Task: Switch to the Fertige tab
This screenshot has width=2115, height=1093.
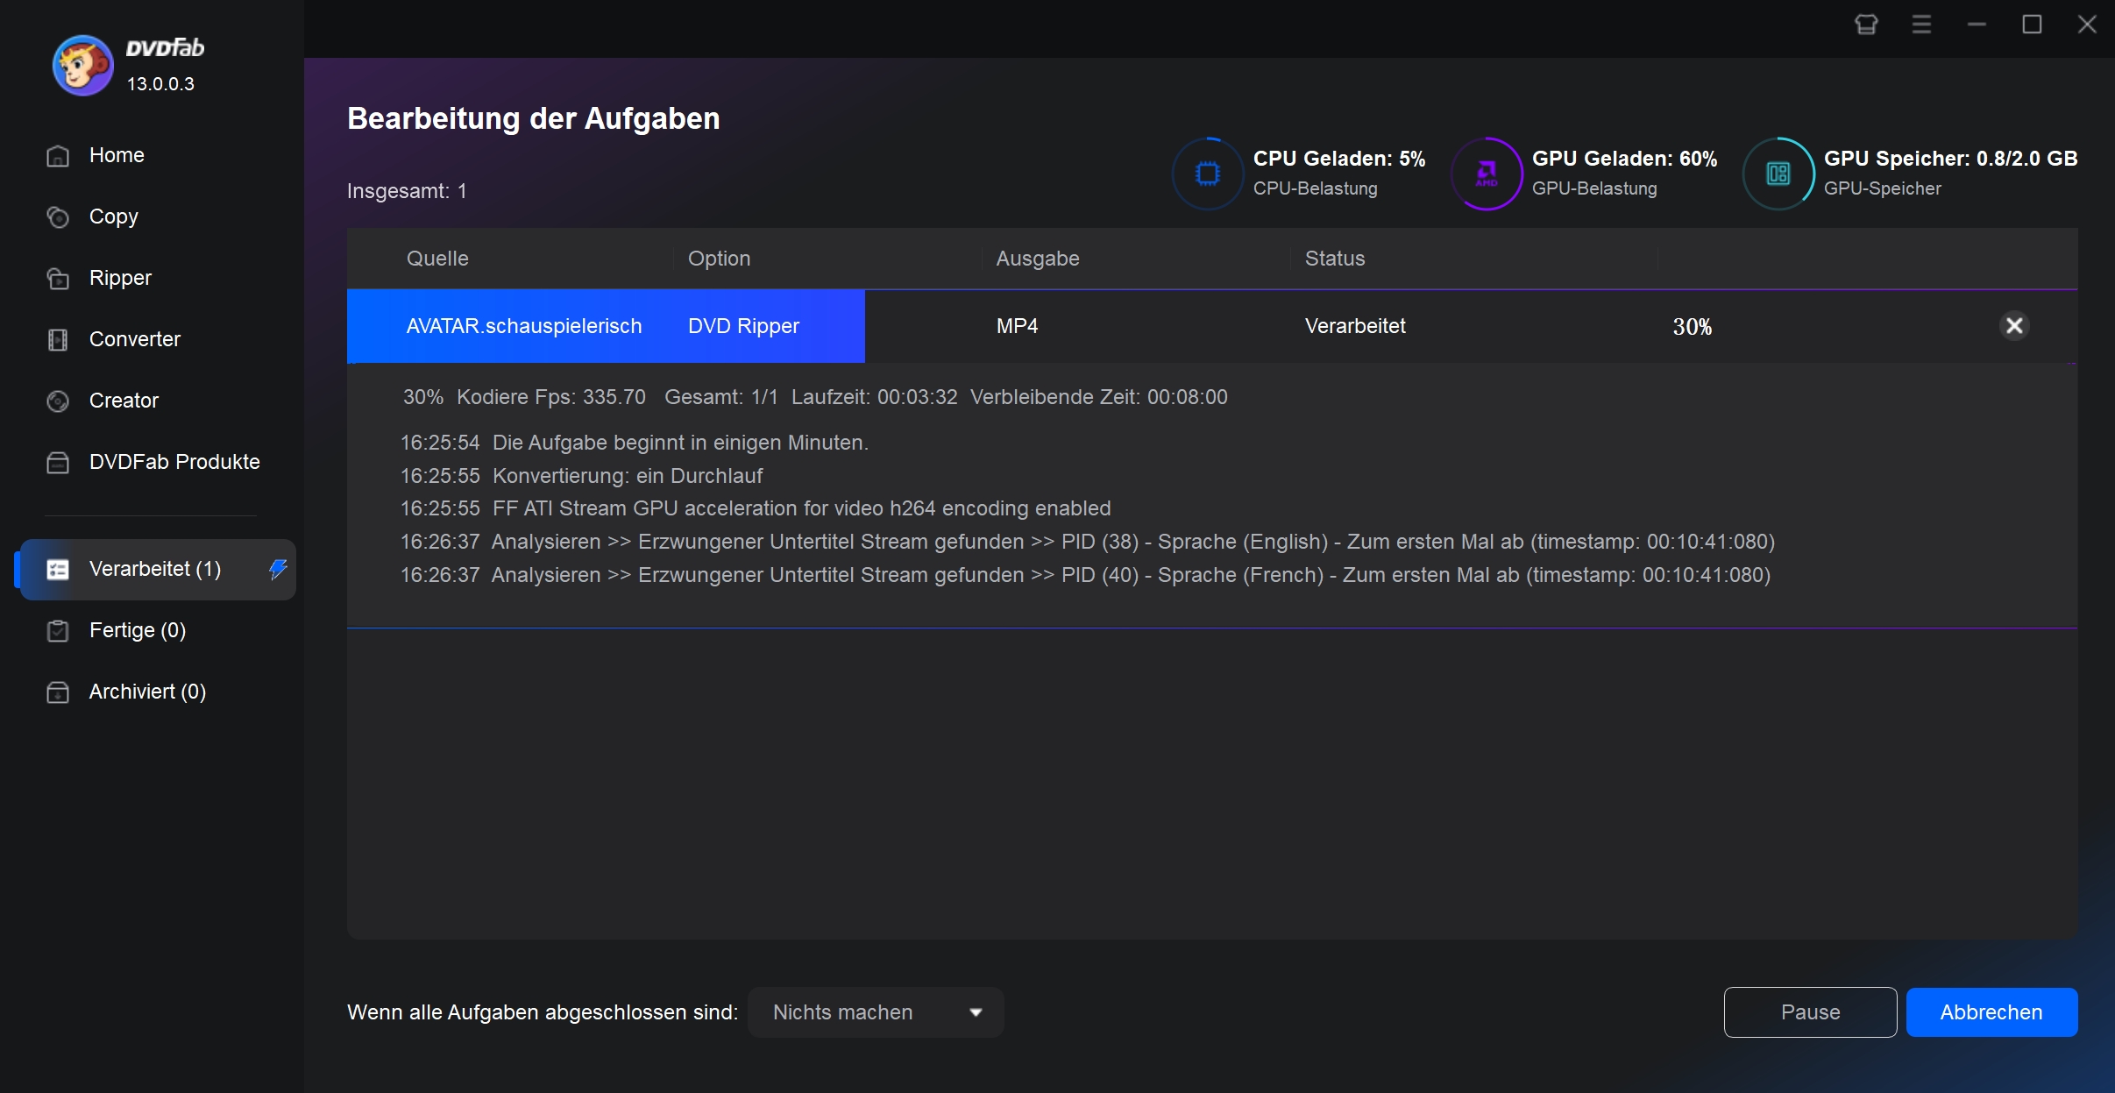Action: coord(135,628)
